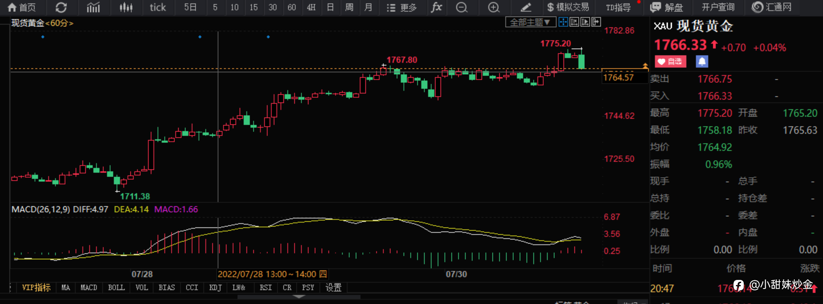Select the BOLL indicator tab

click(x=116, y=288)
